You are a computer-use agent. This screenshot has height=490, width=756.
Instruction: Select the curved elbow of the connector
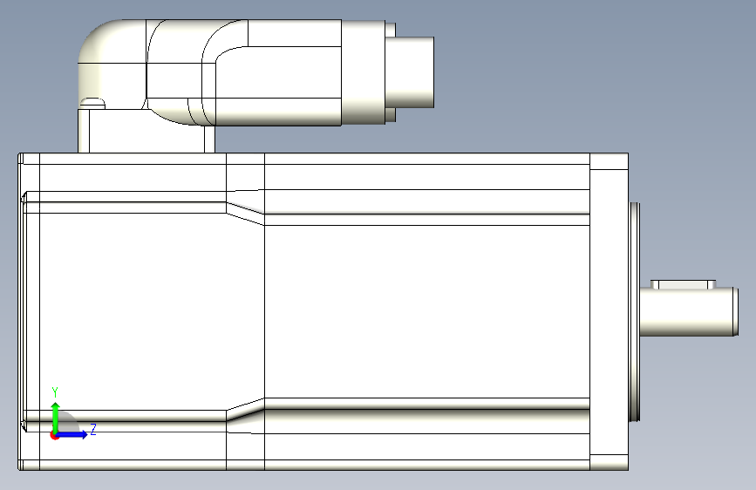pos(112,60)
